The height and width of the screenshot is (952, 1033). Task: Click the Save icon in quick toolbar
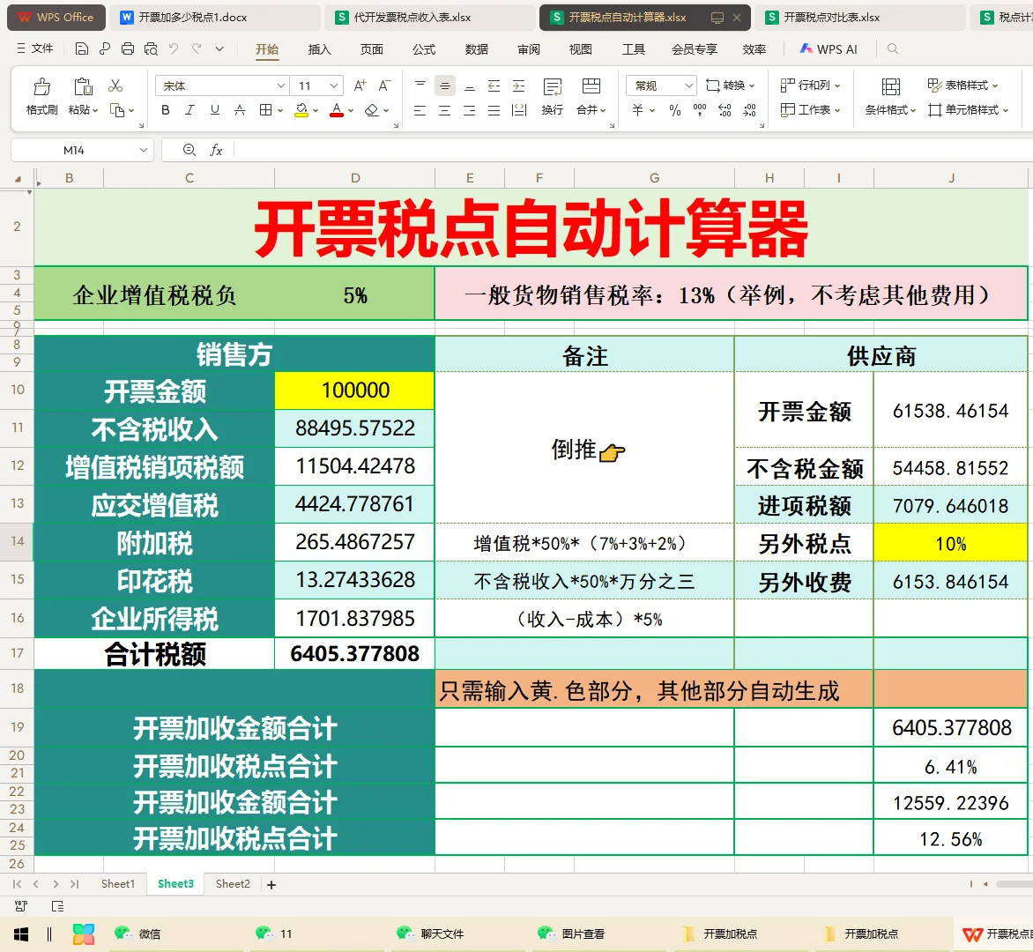(82, 48)
